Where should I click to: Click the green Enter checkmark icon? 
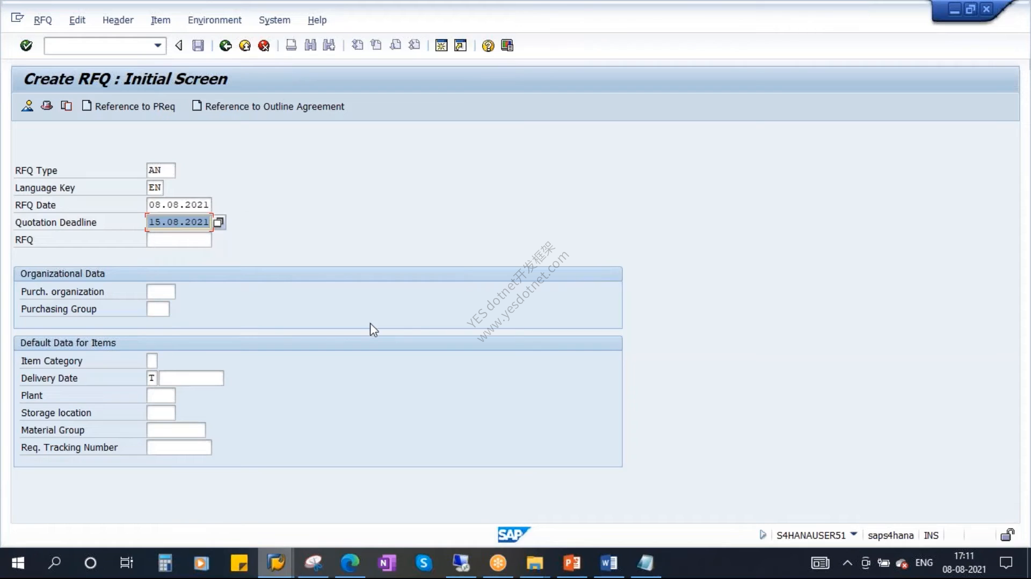pyautogui.click(x=26, y=46)
